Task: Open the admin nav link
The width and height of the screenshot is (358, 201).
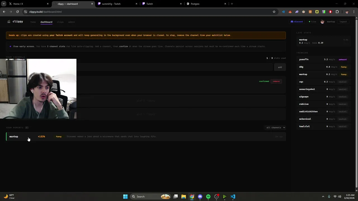Action: click(72, 22)
